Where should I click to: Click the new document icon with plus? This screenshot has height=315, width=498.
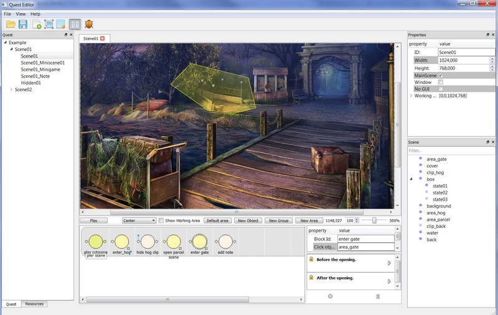click(37, 25)
